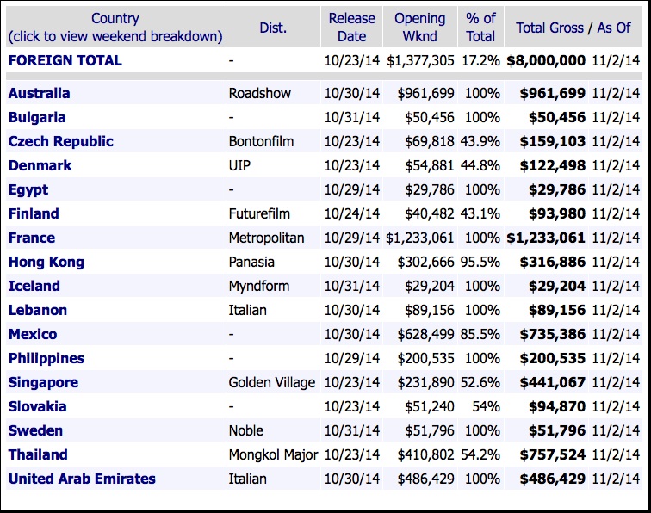Open Hong Kong weekend breakdown

tap(46, 262)
